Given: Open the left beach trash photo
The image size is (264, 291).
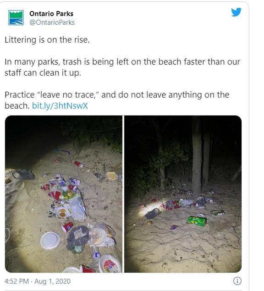Looking at the screenshot, I should click(64, 194).
